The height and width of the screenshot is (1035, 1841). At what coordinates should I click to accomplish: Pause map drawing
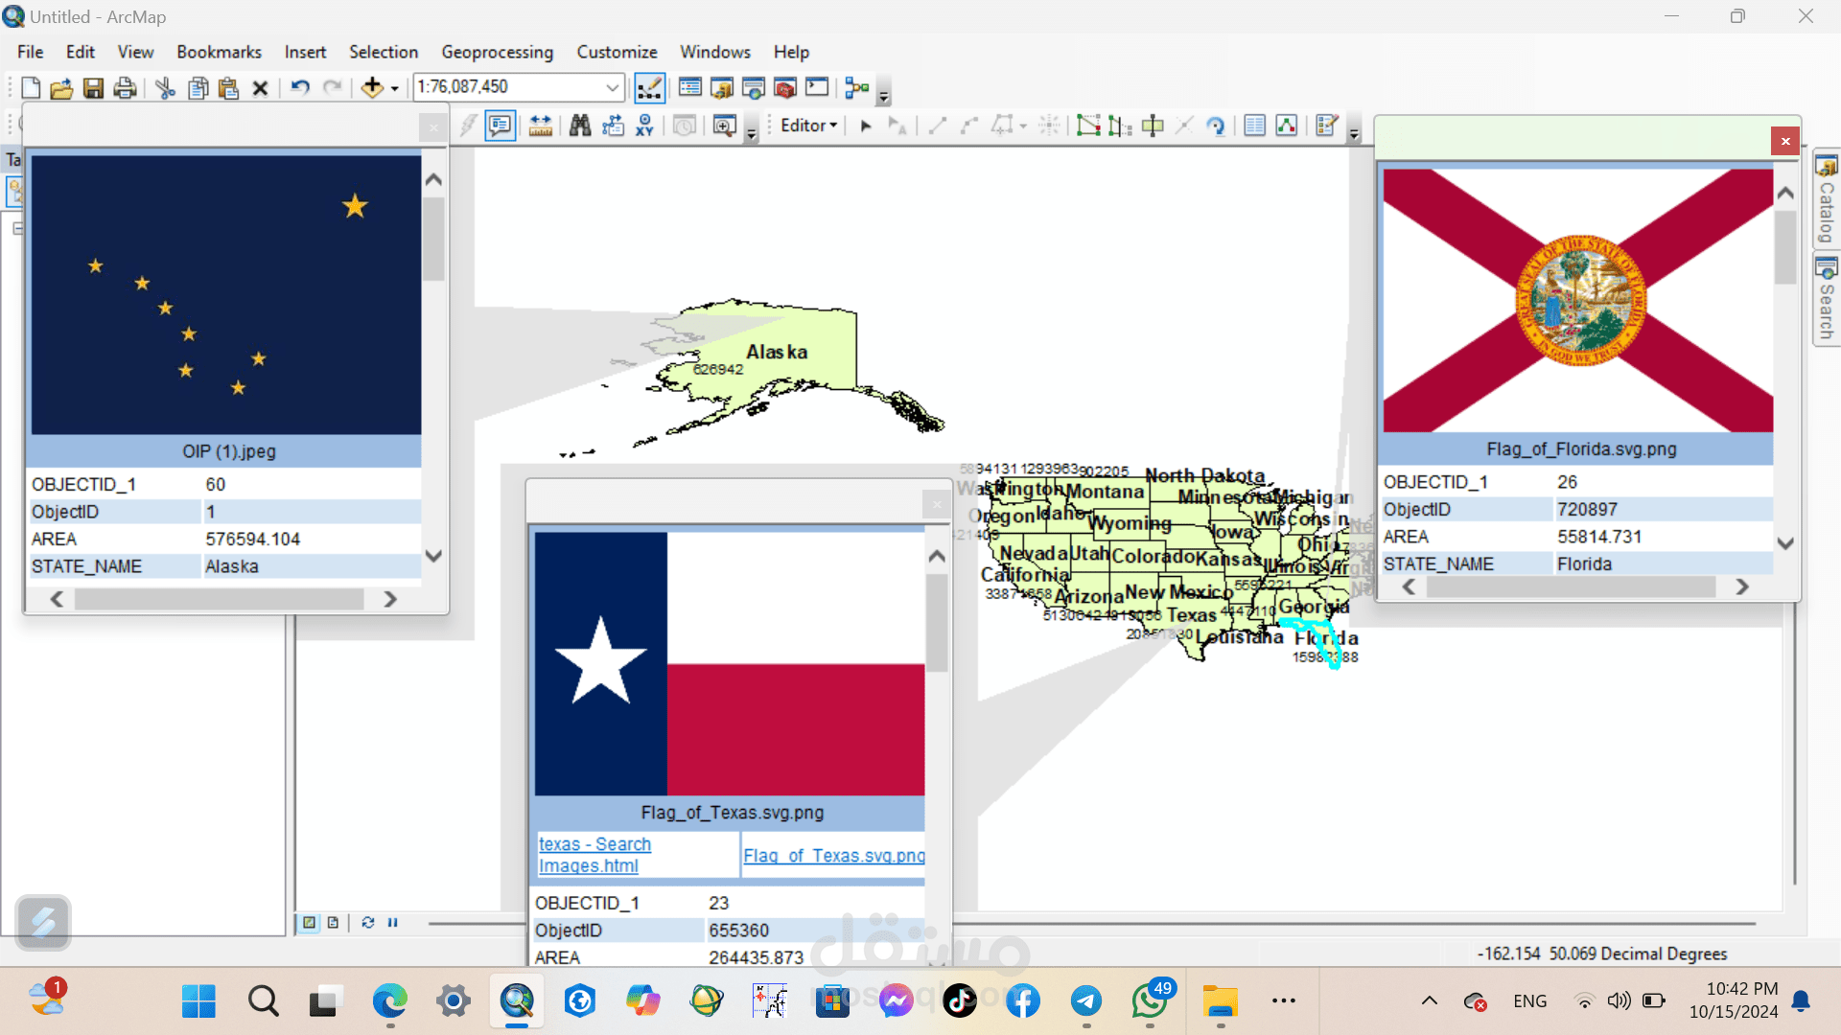(x=392, y=923)
